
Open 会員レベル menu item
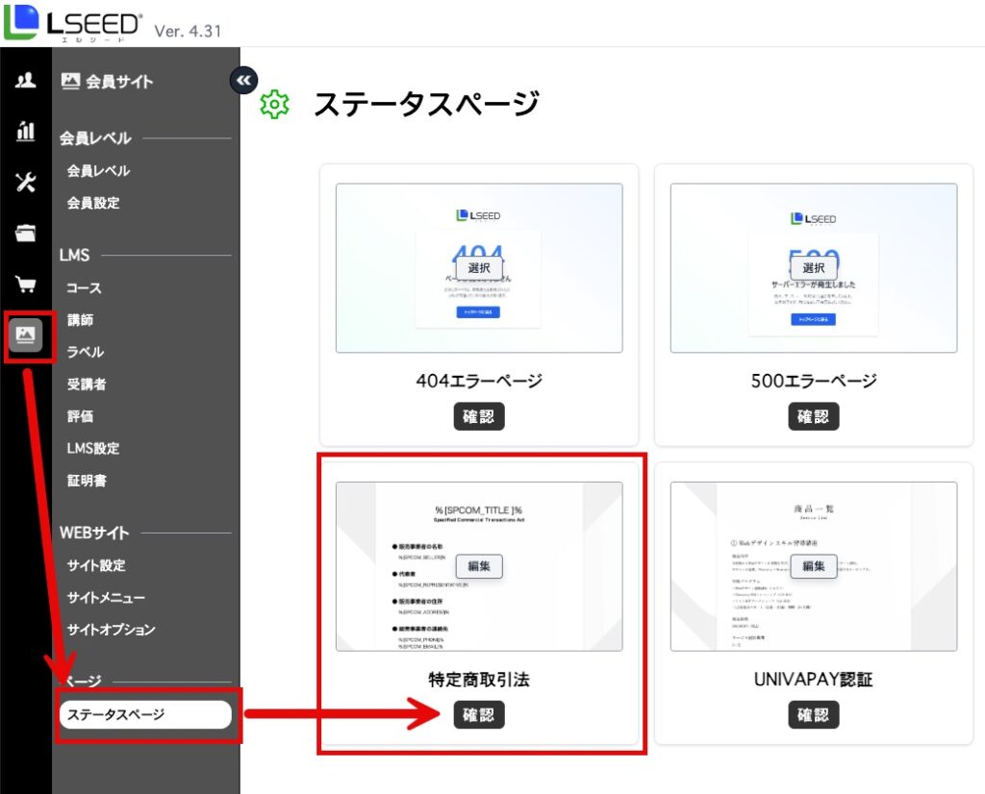coord(98,171)
